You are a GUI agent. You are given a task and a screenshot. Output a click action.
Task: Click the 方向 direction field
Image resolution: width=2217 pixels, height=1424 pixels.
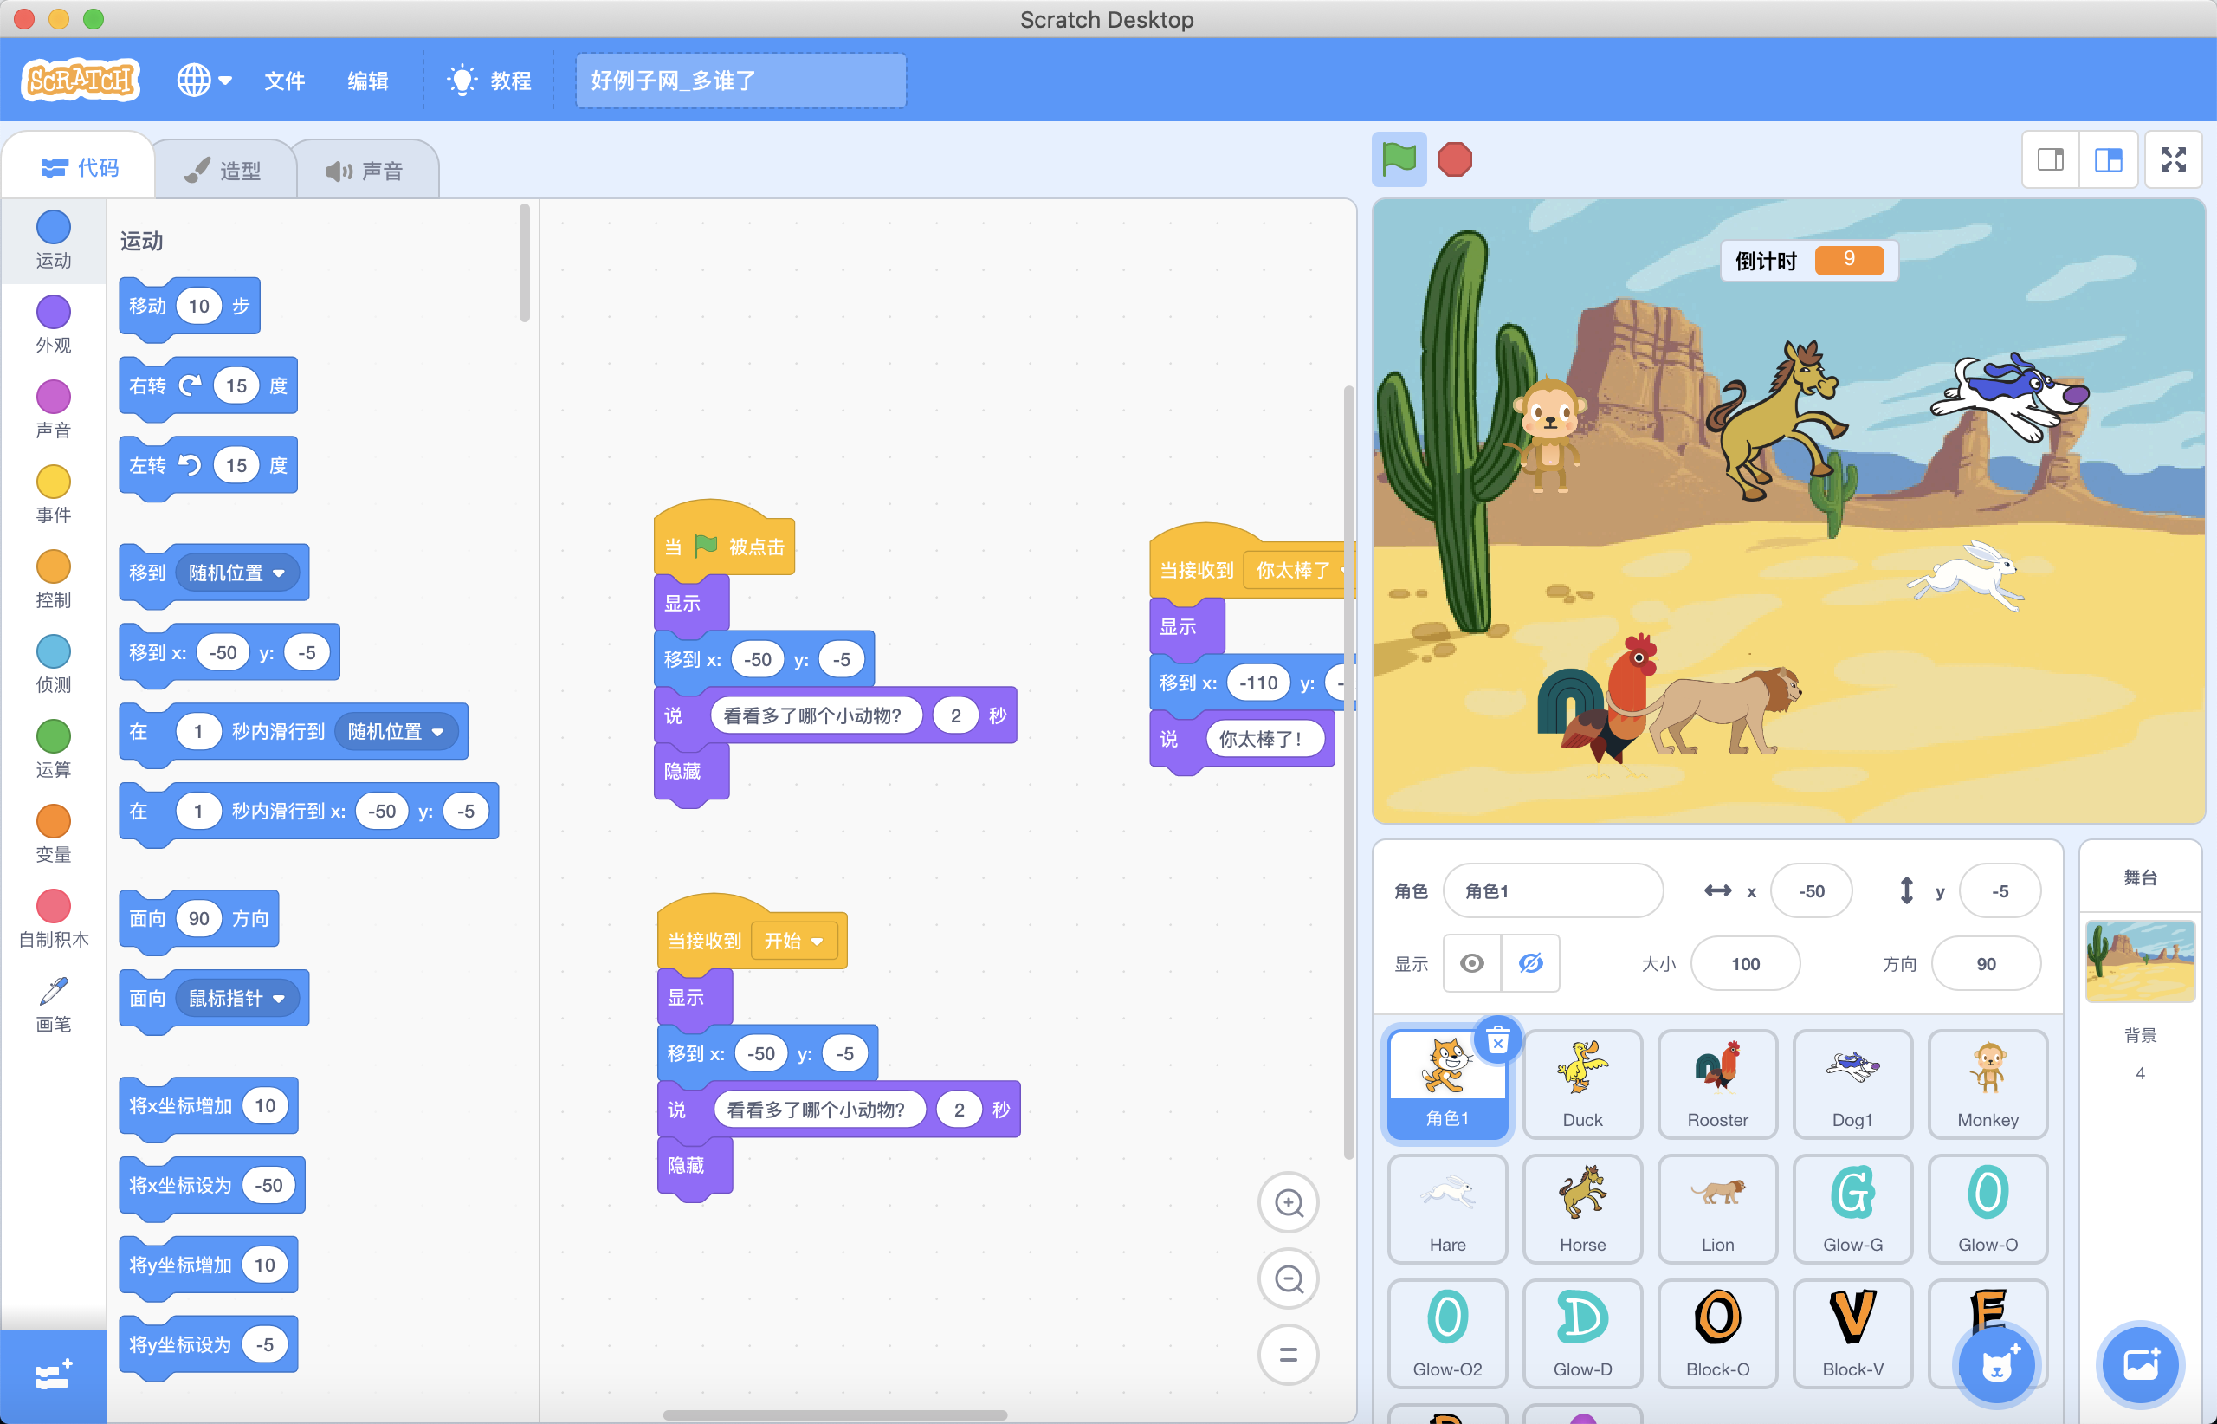[x=1986, y=963]
